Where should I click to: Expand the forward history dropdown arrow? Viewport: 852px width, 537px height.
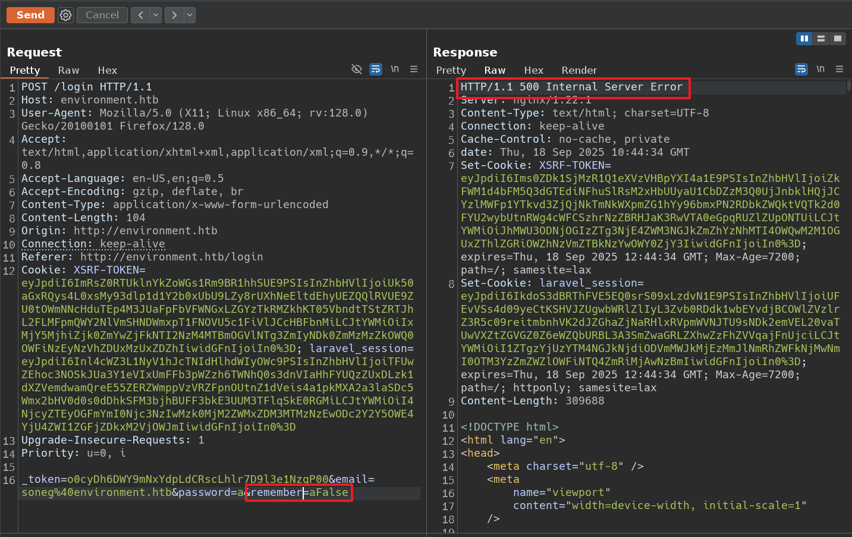click(x=190, y=15)
